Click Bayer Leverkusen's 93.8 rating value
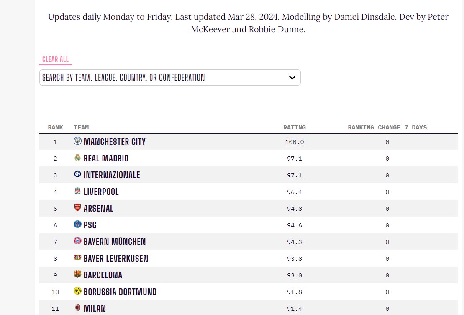The width and height of the screenshot is (464, 315). pos(295,259)
